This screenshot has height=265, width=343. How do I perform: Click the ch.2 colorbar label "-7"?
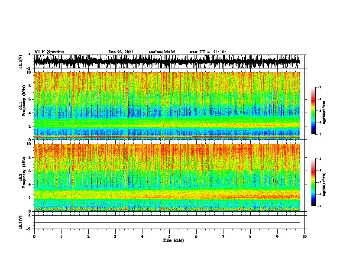click(320, 206)
